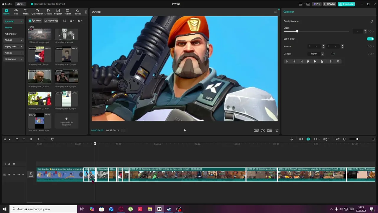Reset the Dönüştürme transform settings
Screen dimensions: 378x213
tap(372, 21)
